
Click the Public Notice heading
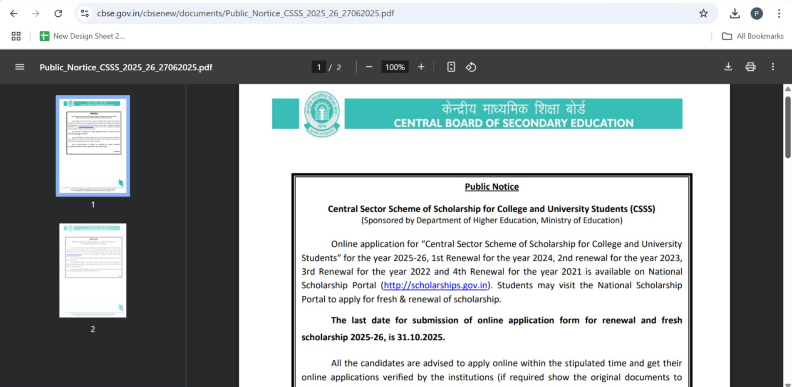[492, 187]
